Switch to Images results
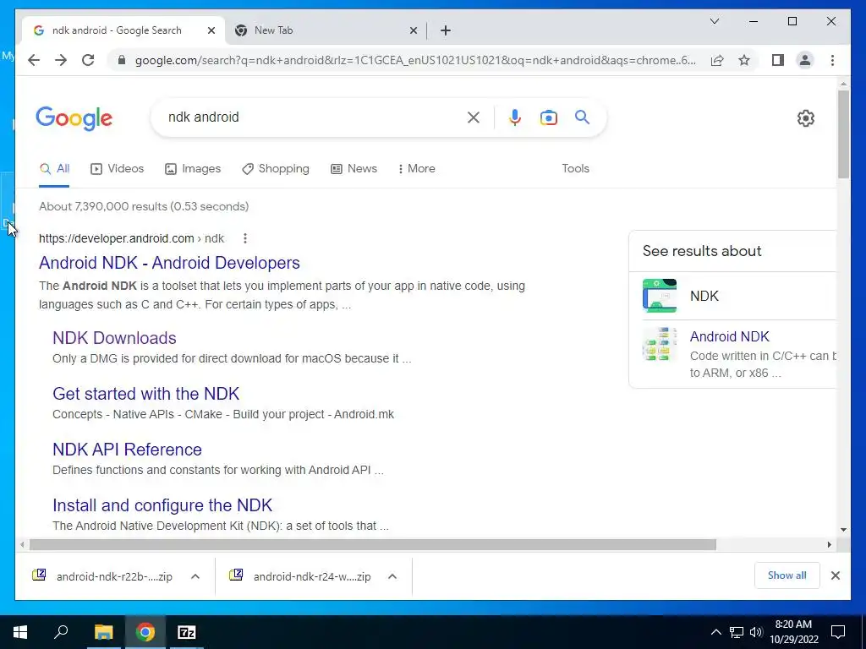Viewport: 866px width, 649px height. pos(193,168)
